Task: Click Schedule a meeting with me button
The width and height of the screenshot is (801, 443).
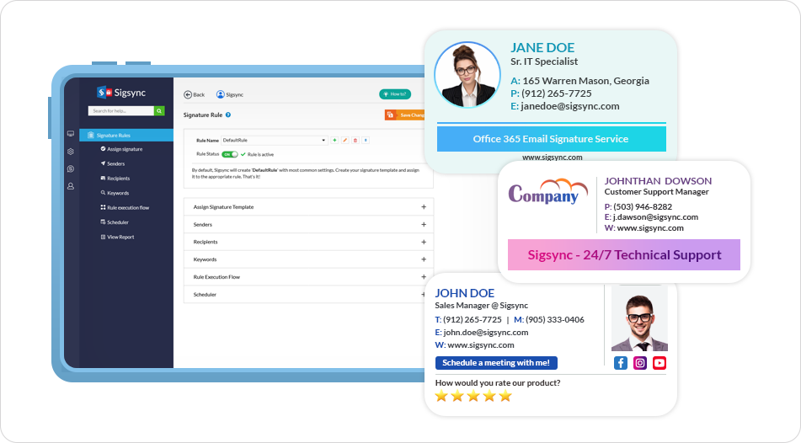Action: click(x=496, y=363)
